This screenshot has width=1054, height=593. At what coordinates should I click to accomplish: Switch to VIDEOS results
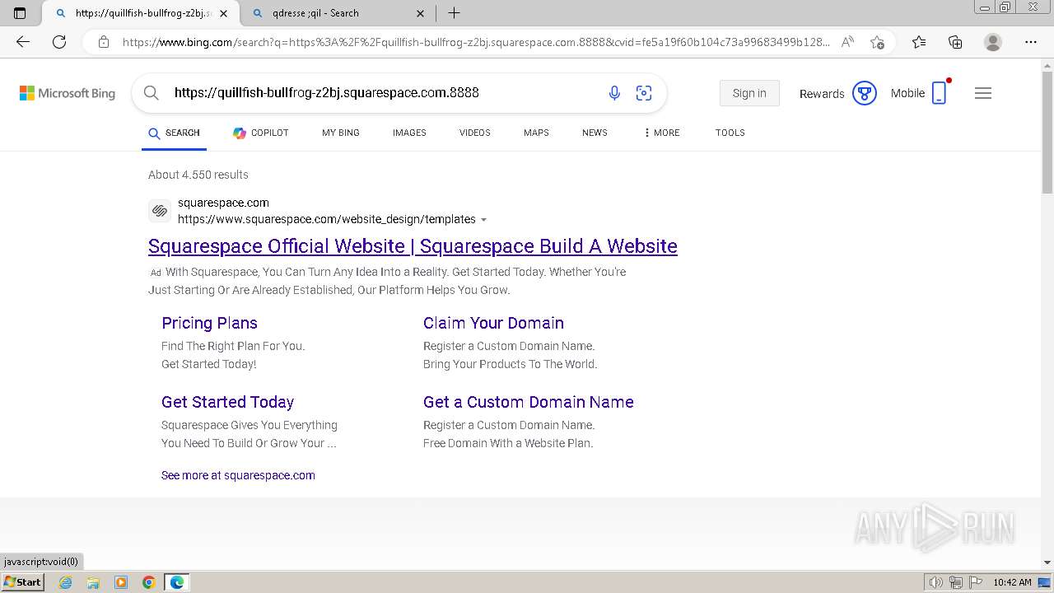(475, 133)
